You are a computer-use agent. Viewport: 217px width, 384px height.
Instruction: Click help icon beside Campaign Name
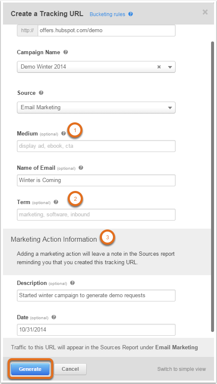pos(66,52)
